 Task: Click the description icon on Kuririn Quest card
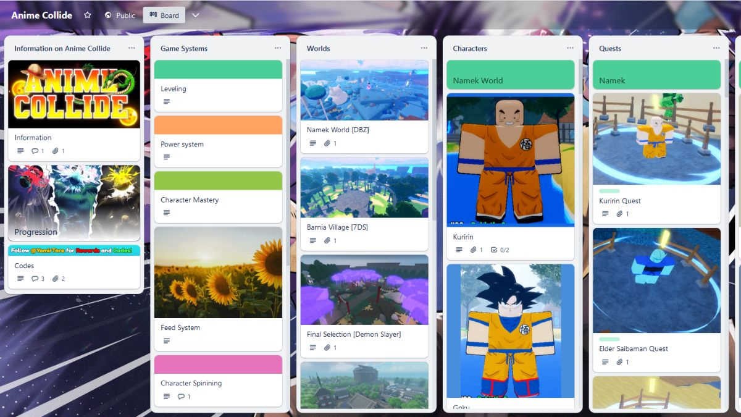point(605,214)
